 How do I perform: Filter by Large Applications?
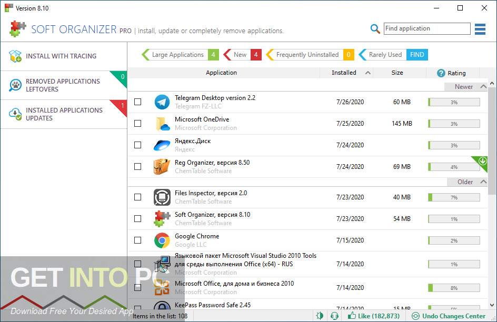(x=180, y=55)
